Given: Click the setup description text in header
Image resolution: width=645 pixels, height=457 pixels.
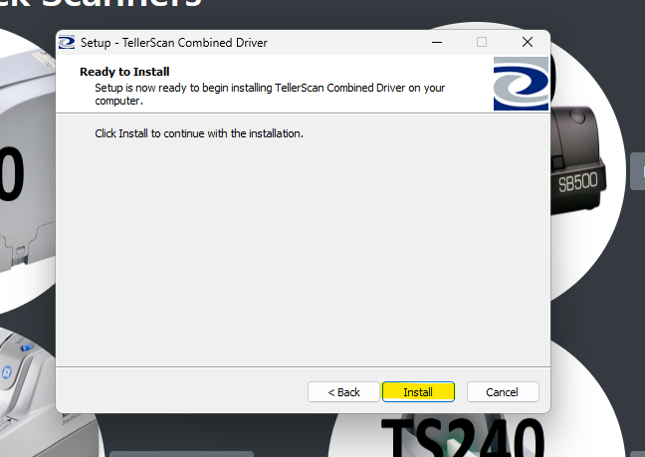Looking at the screenshot, I should click(x=269, y=94).
